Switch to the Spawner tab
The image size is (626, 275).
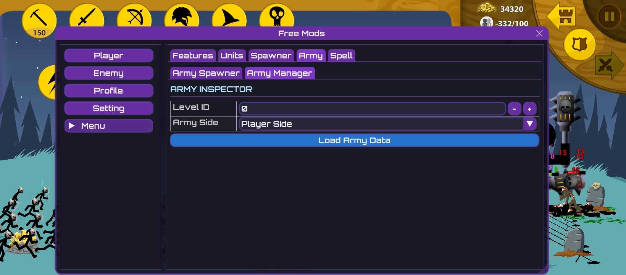click(271, 56)
